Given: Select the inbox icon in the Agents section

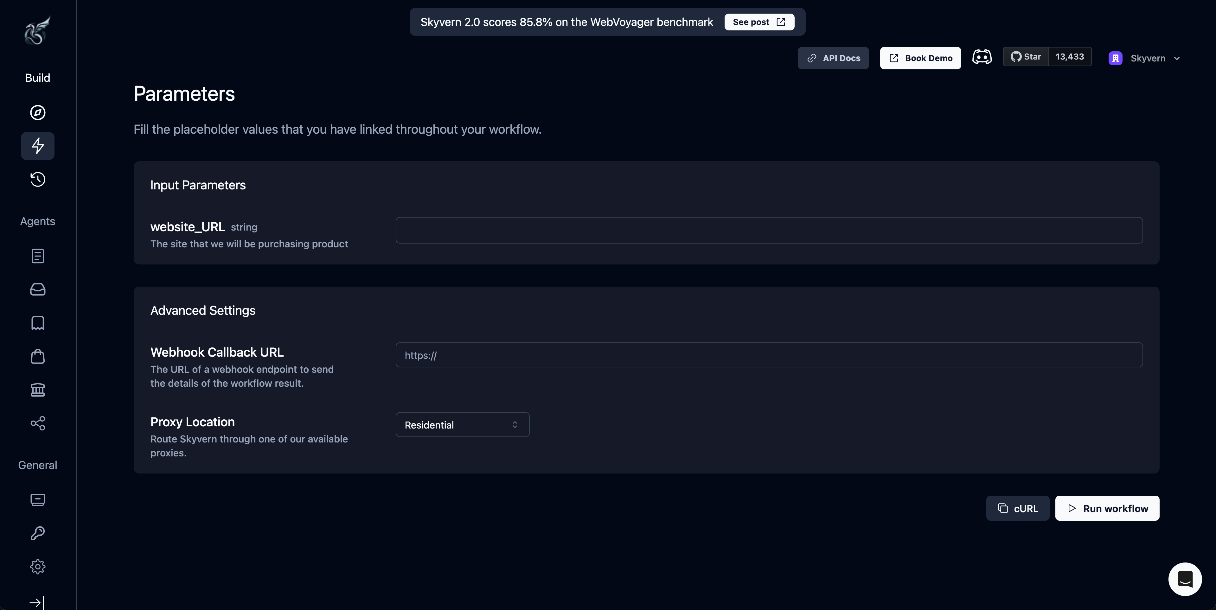Looking at the screenshot, I should point(37,289).
